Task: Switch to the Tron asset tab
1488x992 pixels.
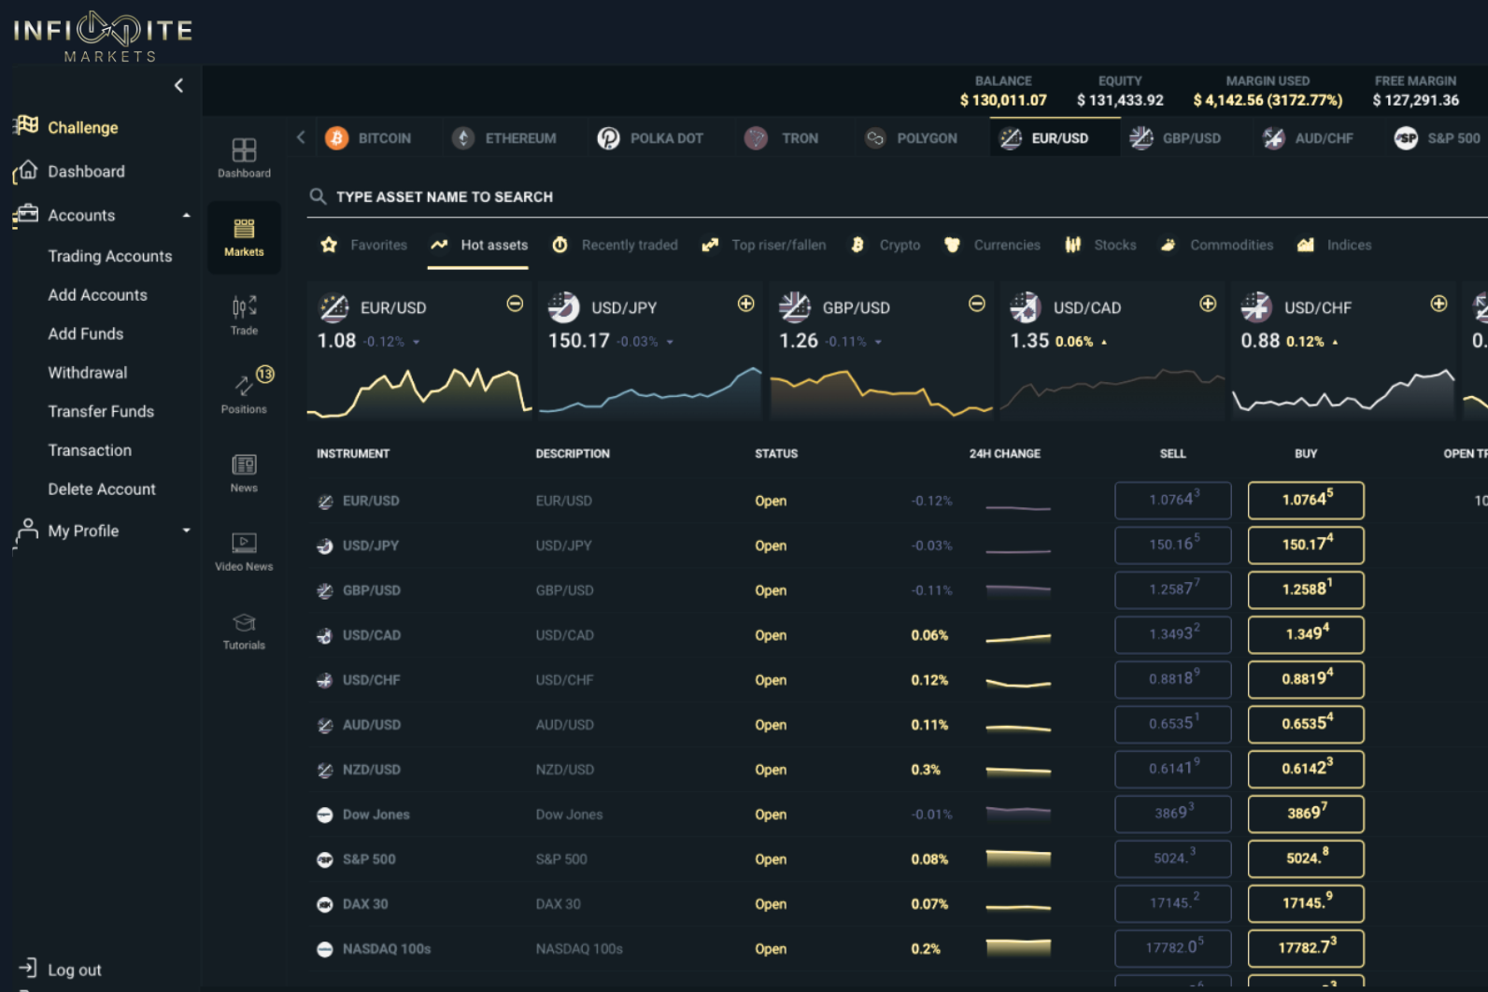Action: pyautogui.click(x=781, y=138)
